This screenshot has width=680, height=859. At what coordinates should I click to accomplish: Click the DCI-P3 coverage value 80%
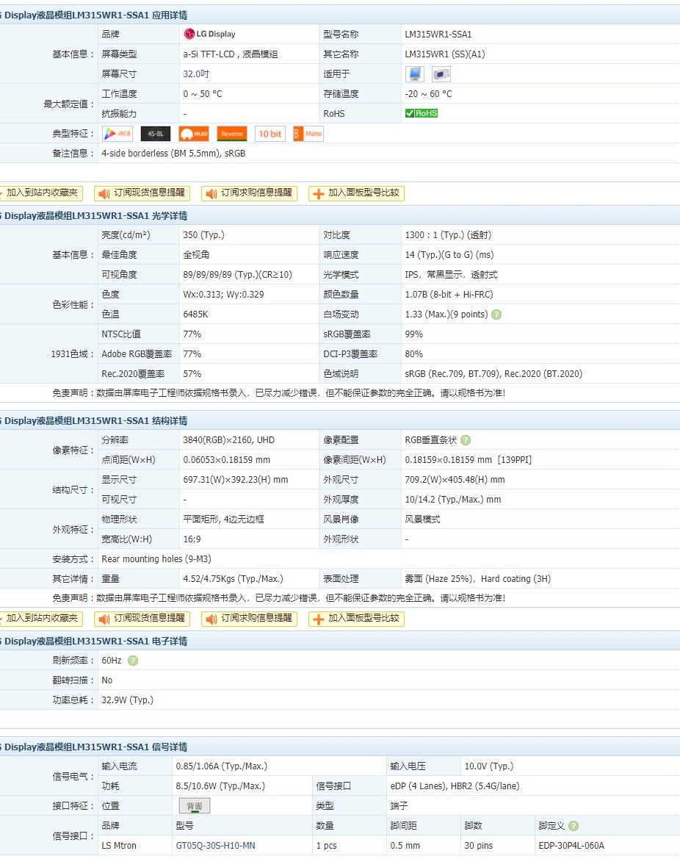[414, 354]
